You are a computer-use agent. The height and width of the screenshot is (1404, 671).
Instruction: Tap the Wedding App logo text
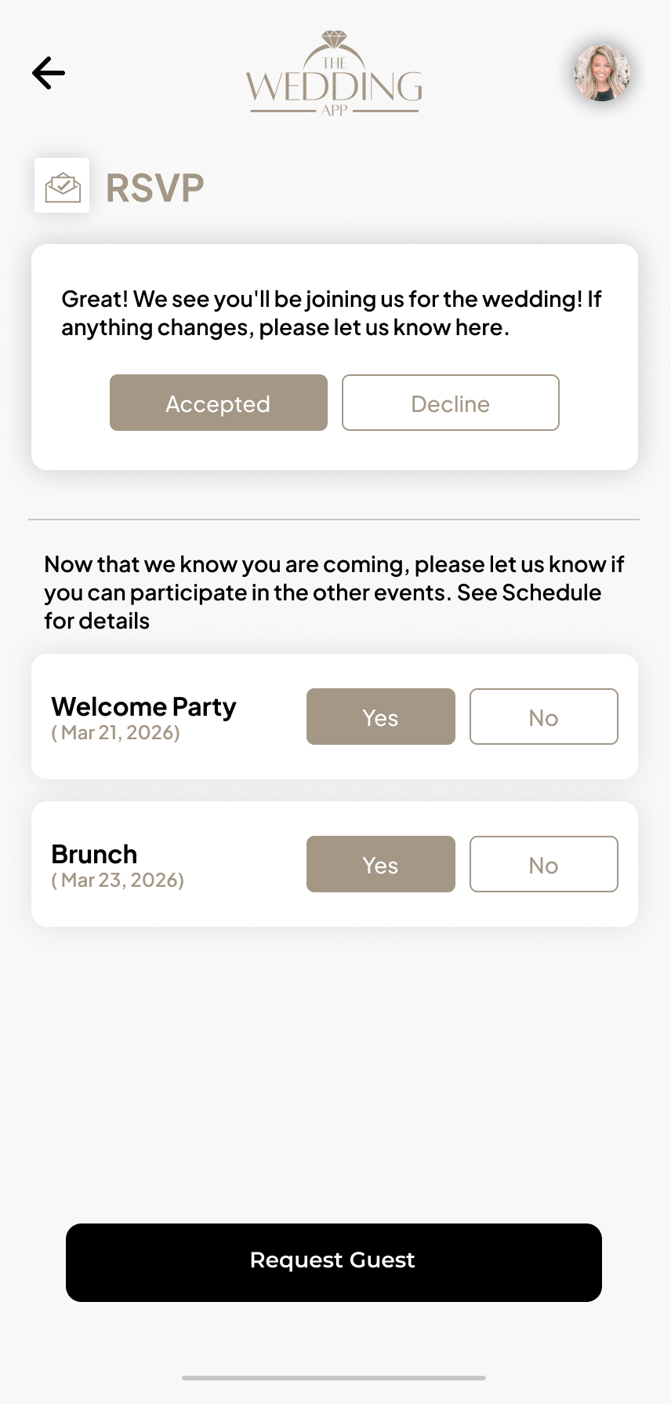tap(335, 86)
